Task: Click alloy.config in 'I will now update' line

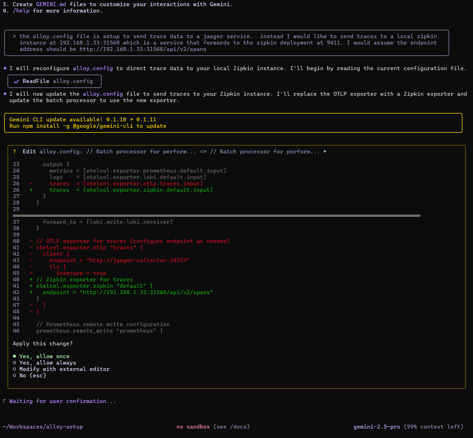Action: pos(103,94)
